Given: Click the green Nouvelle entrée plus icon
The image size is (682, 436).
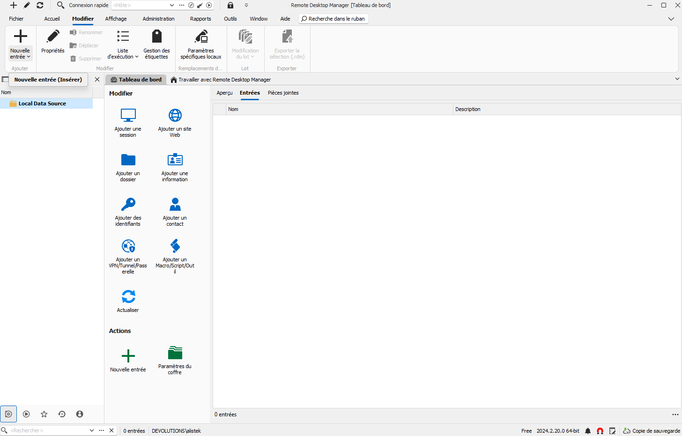Looking at the screenshot, I should coord(128,356).
